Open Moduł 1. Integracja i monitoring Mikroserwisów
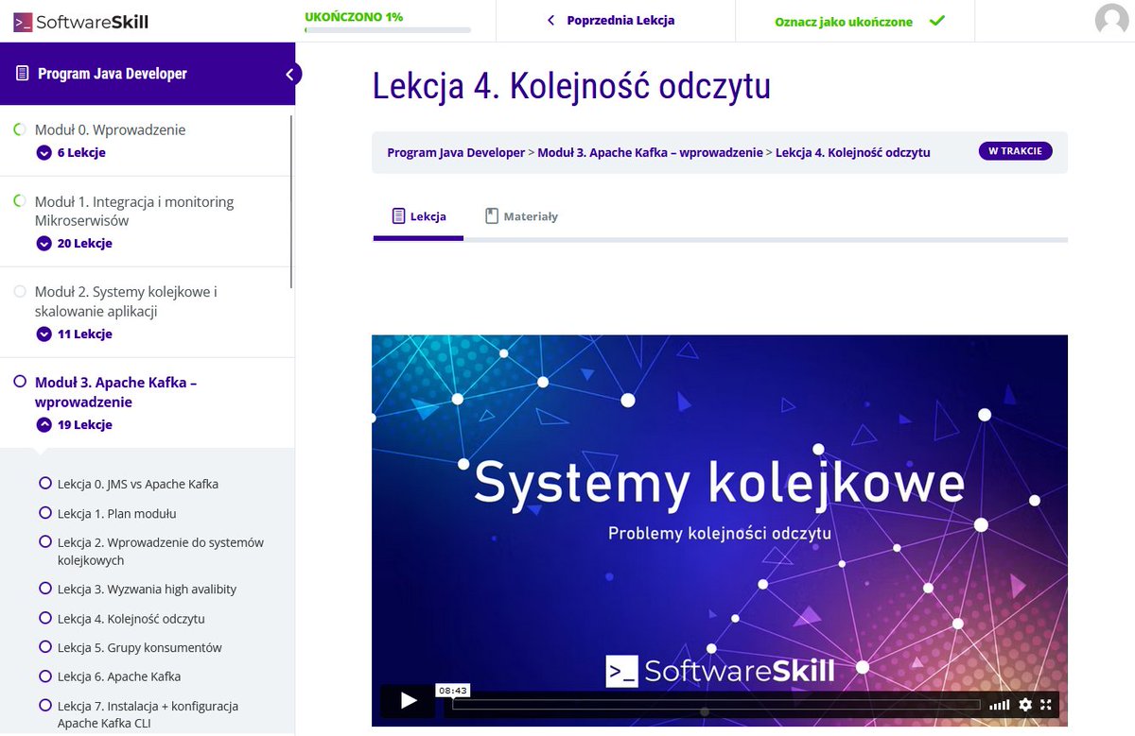Image resolution: width=1135 pixels, height=736 pixels. pyautogui.click(x=134, y=211)
